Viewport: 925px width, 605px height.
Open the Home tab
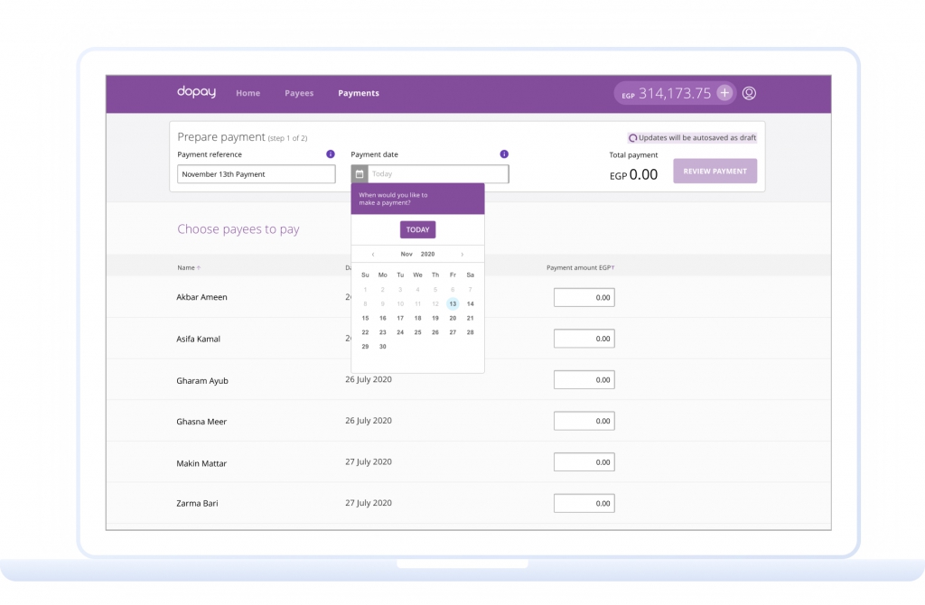click(248, 93)
